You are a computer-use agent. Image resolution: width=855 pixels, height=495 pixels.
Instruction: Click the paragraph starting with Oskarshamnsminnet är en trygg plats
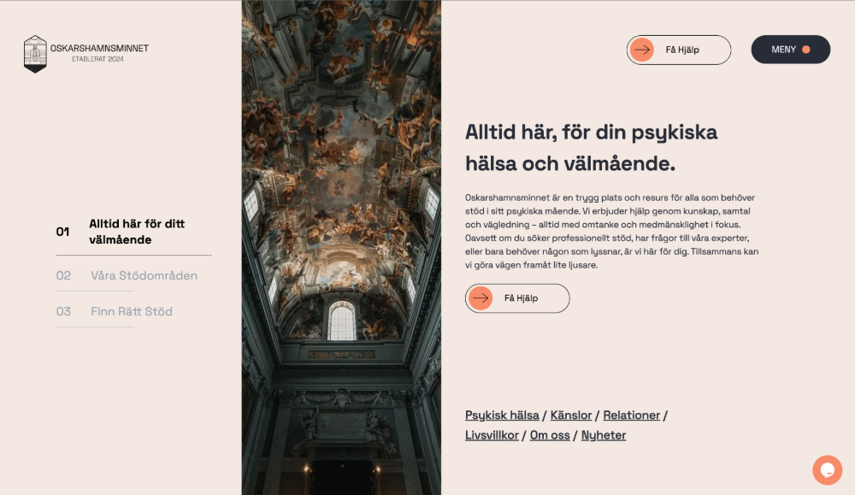pos(612,231)
